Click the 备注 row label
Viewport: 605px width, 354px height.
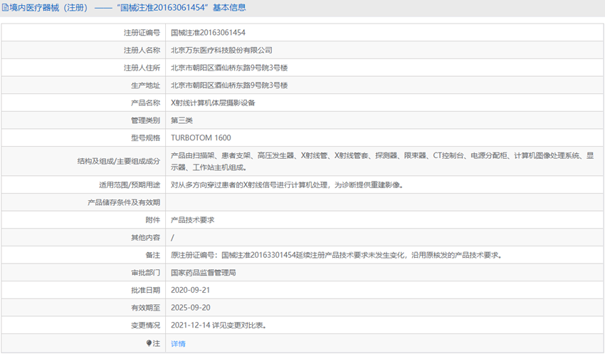pyautogui.click(x=153, y=255)
